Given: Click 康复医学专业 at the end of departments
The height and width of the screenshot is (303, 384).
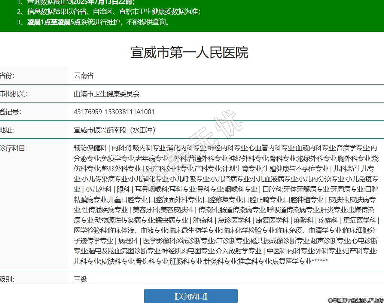Looking at the screenshot, I should pos(292,261).
